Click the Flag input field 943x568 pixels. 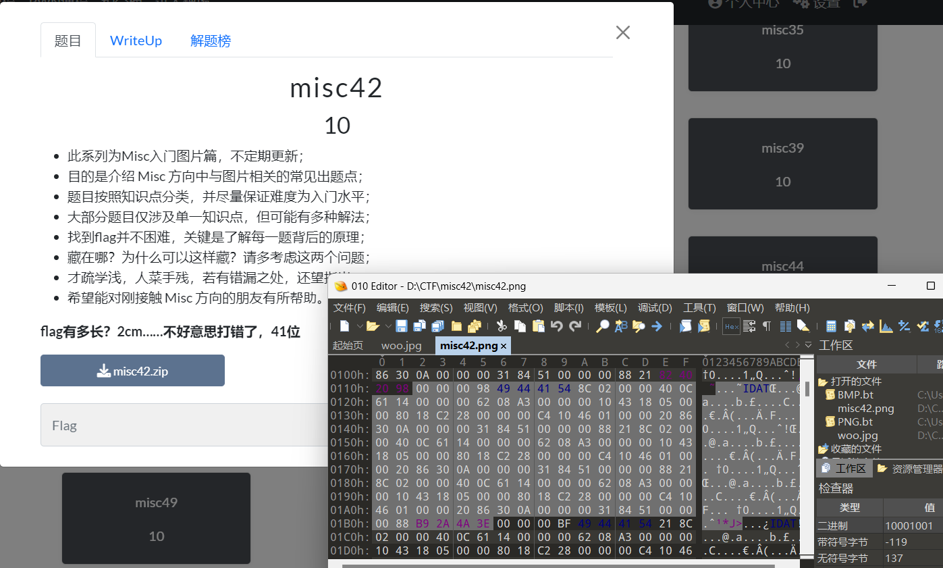click(x=184, y=425)
